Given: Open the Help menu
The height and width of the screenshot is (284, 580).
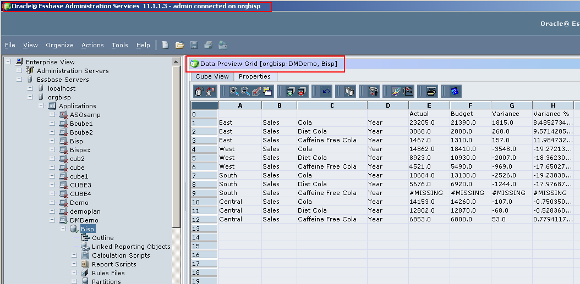Looking at the screenshot, I should 143,45.
